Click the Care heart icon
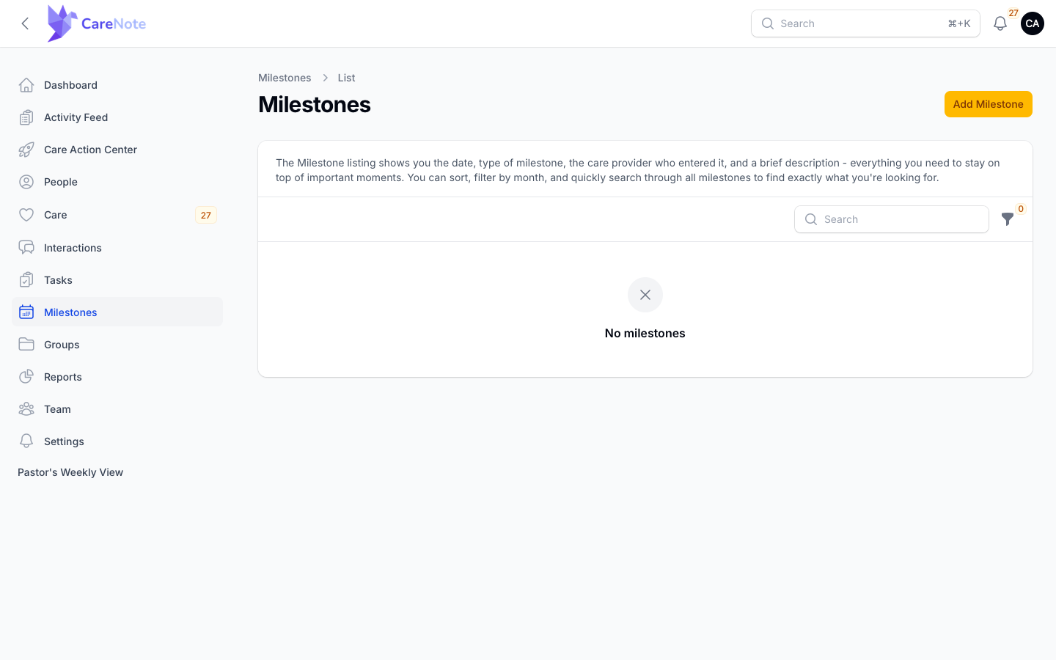1056x660 pixels. tap(26, 215)
